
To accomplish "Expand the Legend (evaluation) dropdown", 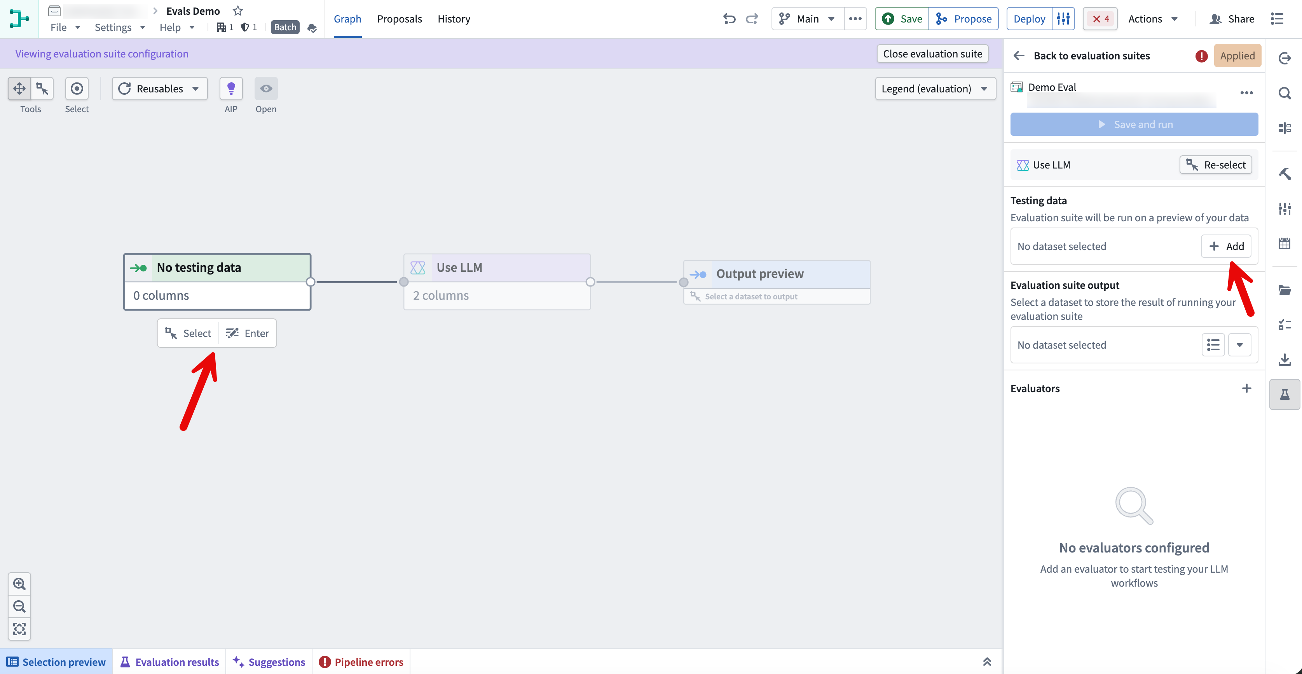I will 935,89.
